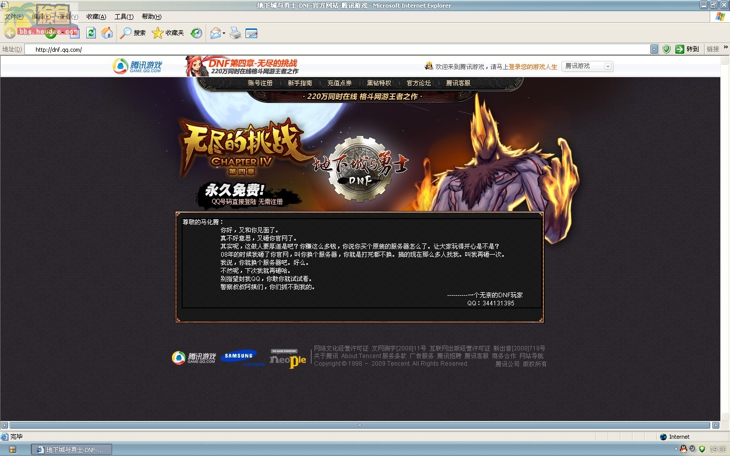Click the horizontal scrollbar thumb
The height and width of the screenshot is (456, 730).
click(x=360, y=426)
